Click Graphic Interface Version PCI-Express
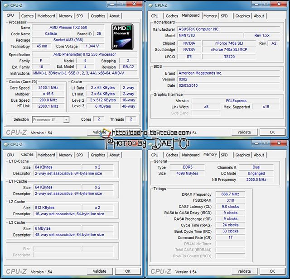 [x=236, y=101]
